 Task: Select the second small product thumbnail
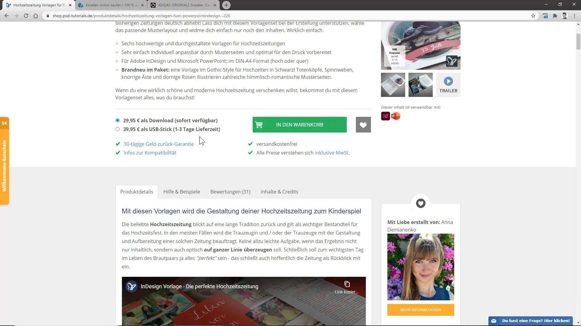pyautogui.click(x=421, y=85)
